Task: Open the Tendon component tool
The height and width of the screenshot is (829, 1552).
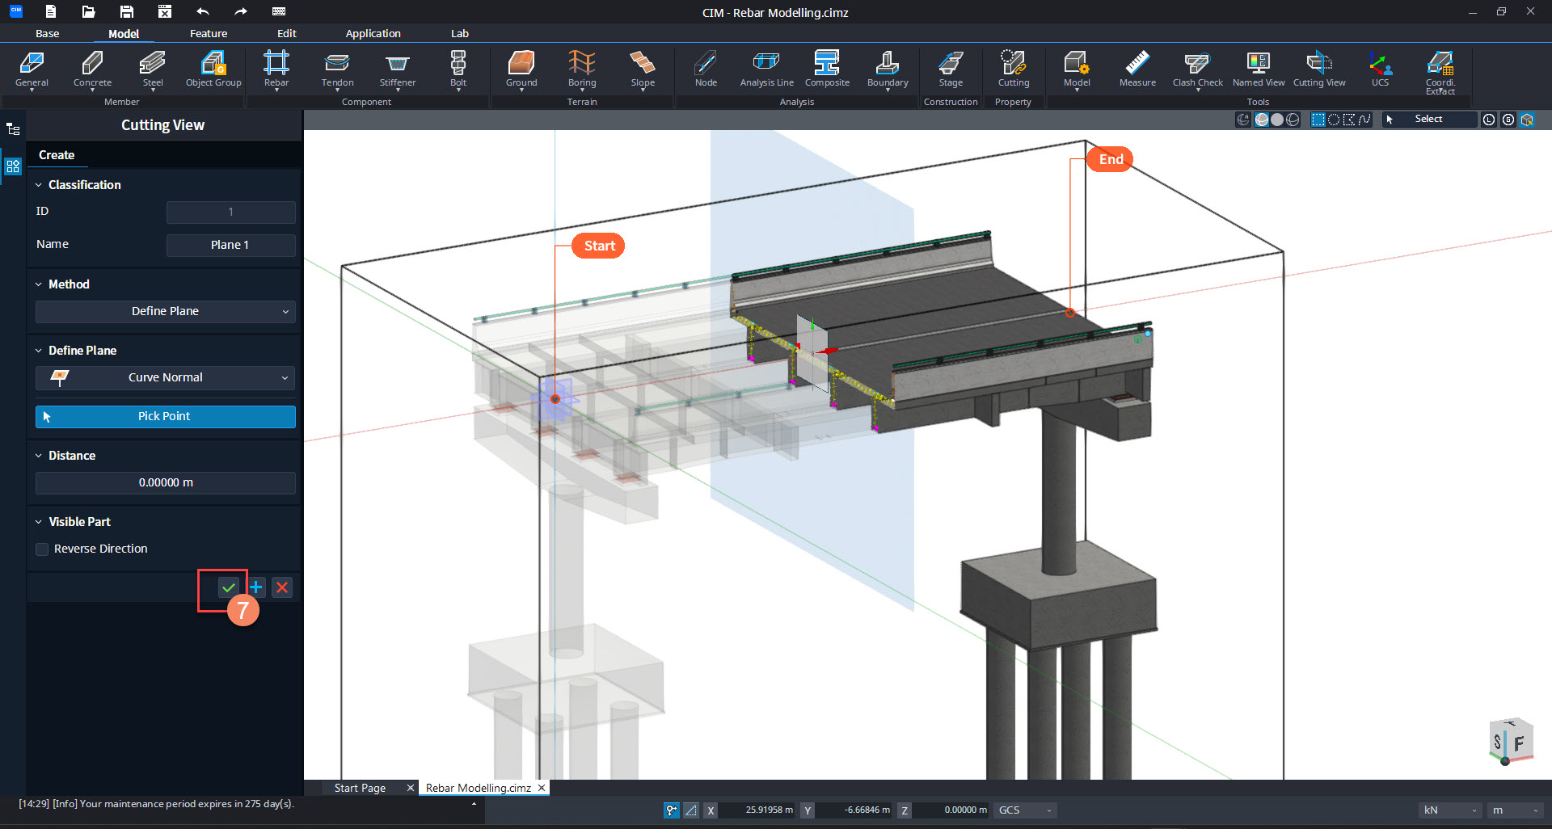Action: [x=337, y=69]
